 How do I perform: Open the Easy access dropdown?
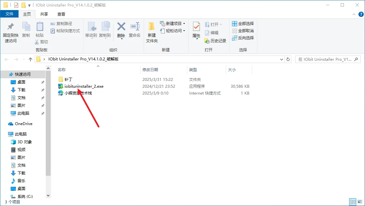(x=173, y=31)
